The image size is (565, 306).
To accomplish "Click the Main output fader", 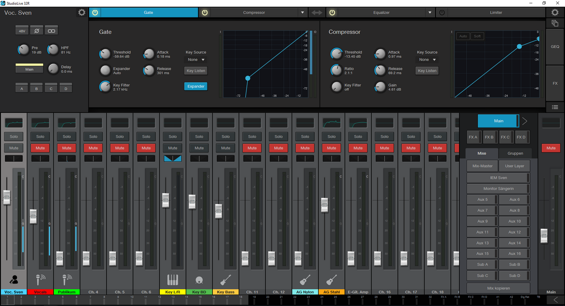I will coord(544,236).
